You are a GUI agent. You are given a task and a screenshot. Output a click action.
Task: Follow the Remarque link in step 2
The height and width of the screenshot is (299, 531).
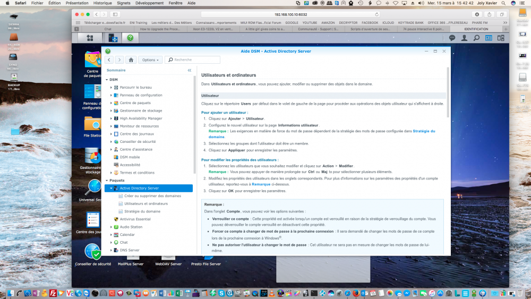click(x=261, y=184)
